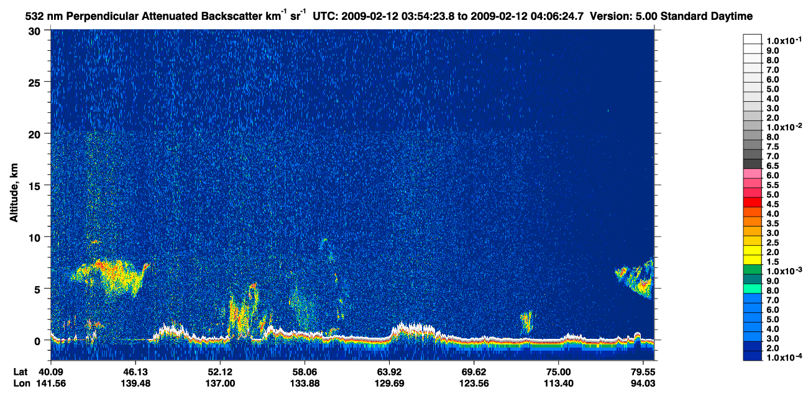The height and width of the screenshot is (414, 808).
Task: Select longitude value 141.56
Action: [51, 383]
